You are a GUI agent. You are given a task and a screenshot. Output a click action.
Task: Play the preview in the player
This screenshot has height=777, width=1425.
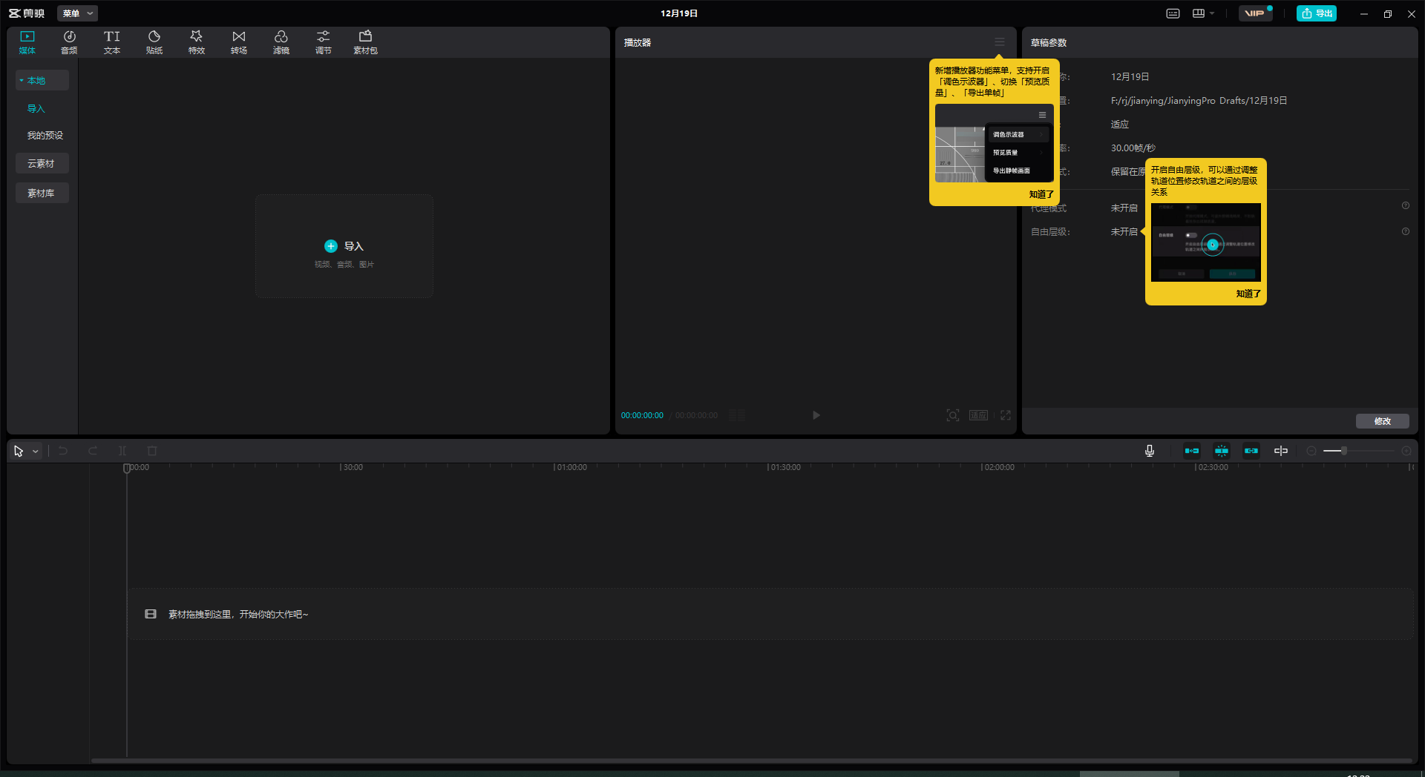(x=816, y=415)
